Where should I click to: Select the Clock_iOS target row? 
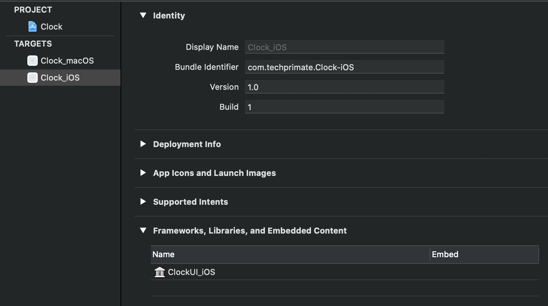click(x=60, y=78)
